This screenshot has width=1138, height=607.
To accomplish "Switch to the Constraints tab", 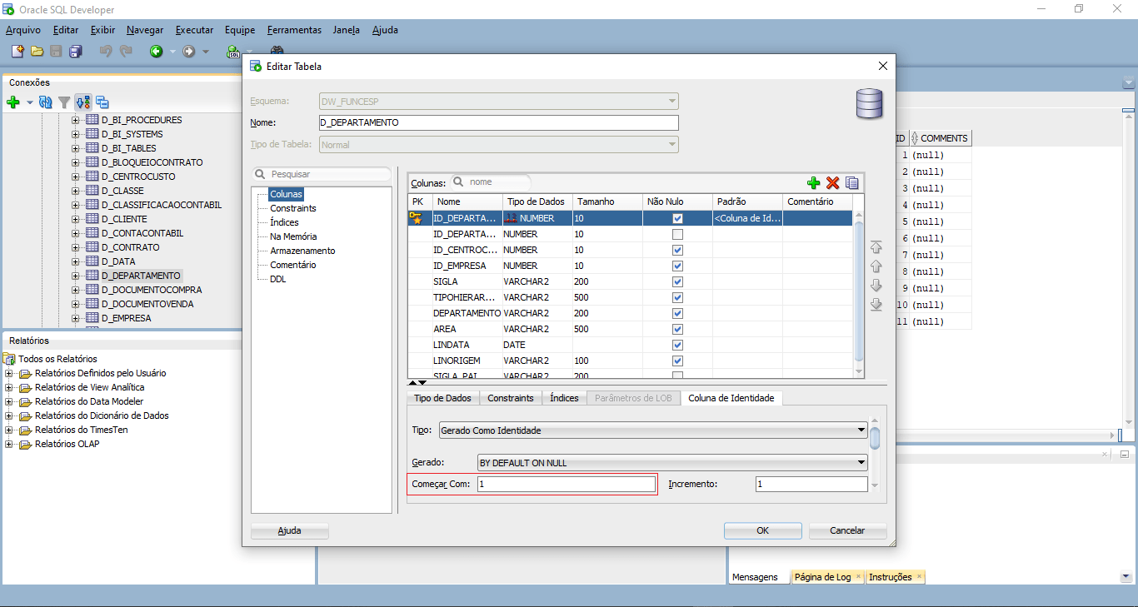I will (x=510, y=398).
